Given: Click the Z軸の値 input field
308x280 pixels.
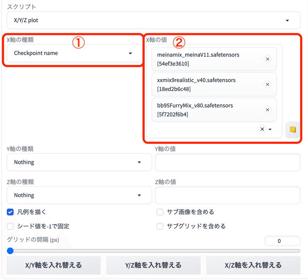Looking at the screenshot, I should 228,195.
